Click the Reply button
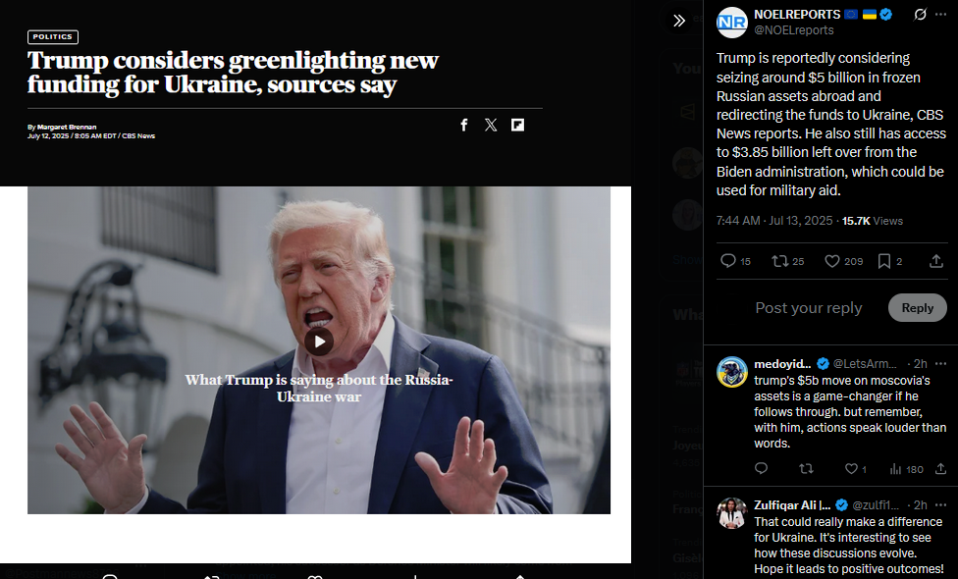The height and width of the screenshot is (579, 958). click(917, 308)
